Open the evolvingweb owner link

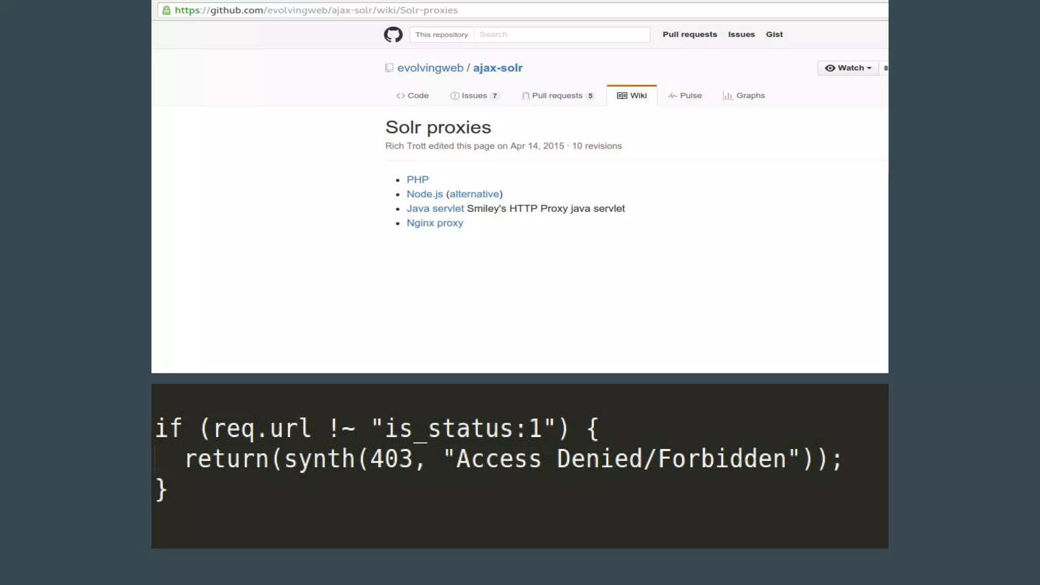click(x=430, y=68)
